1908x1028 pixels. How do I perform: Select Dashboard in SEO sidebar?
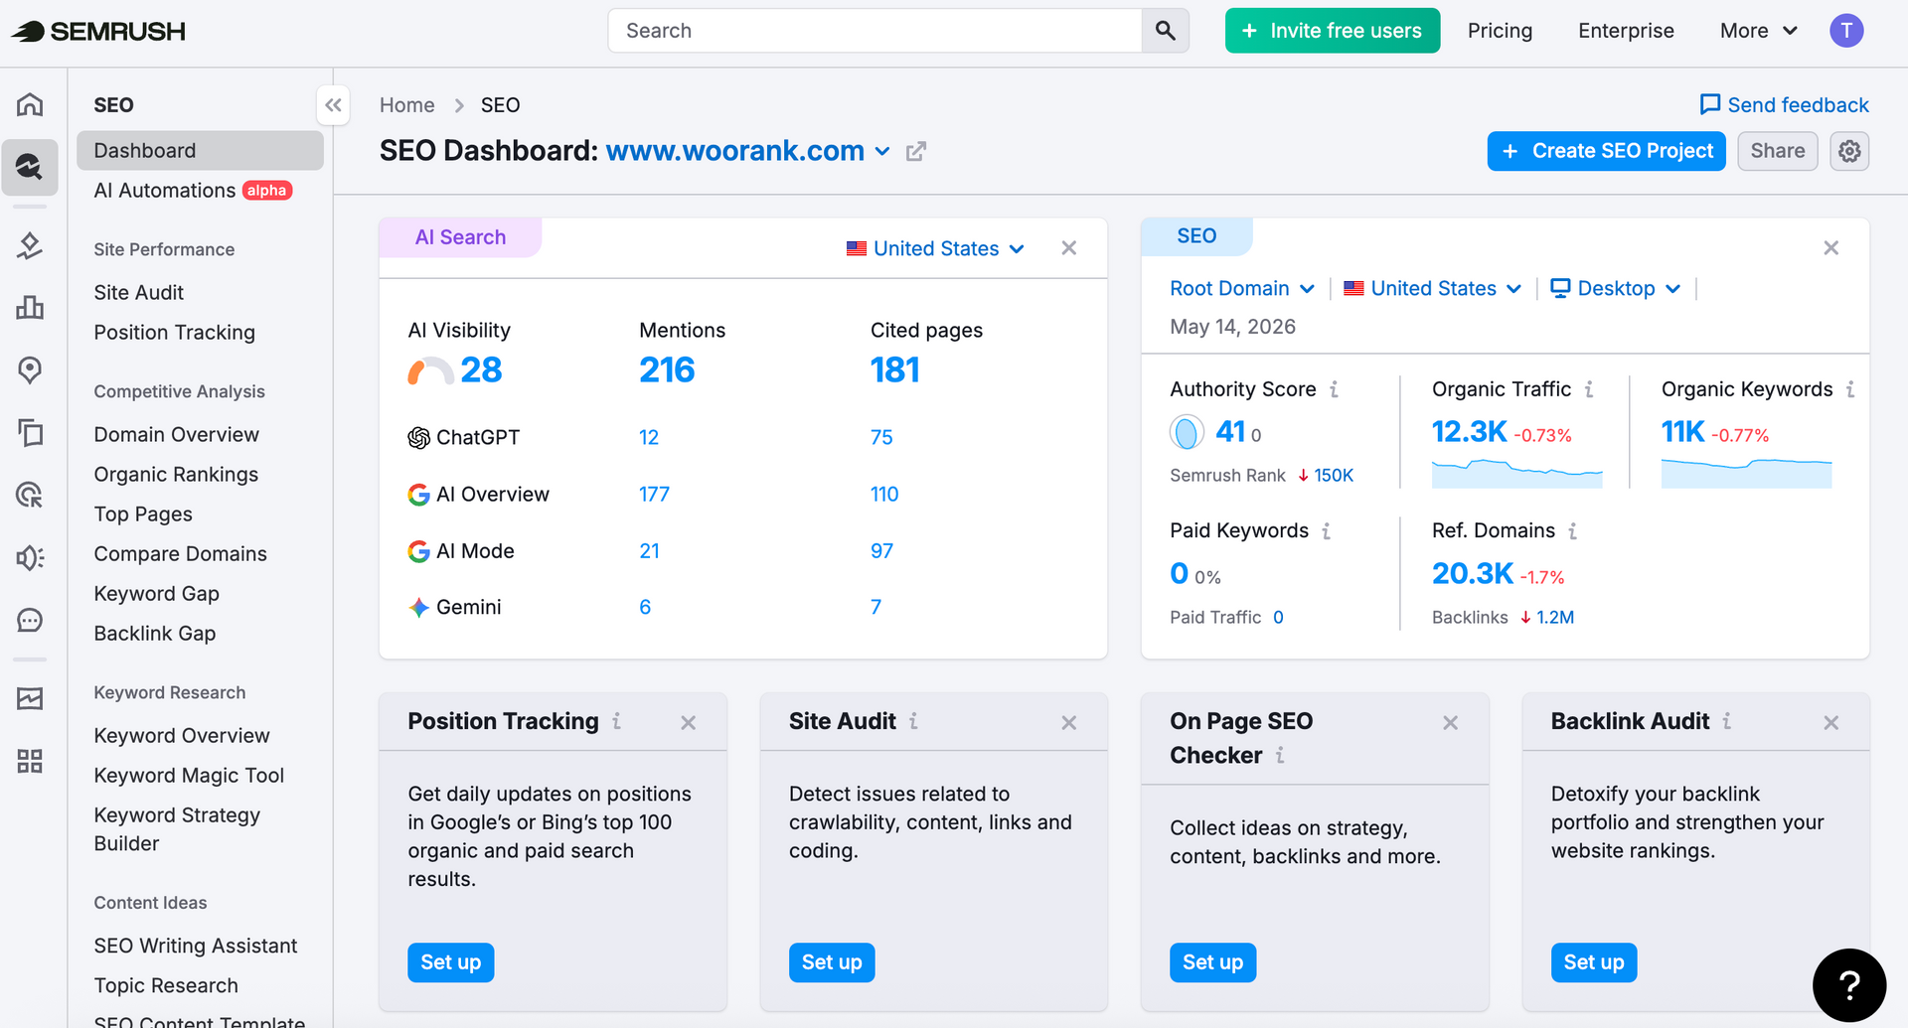200,151
